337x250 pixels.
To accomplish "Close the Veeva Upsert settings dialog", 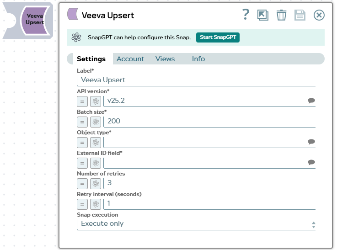I will coord(319,15).
